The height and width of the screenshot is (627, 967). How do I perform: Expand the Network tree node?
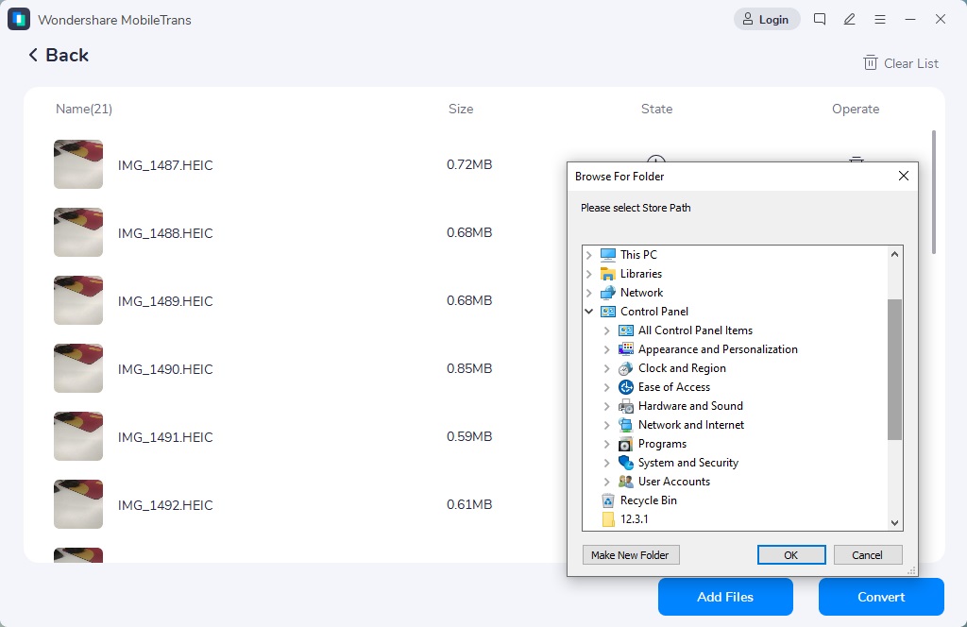tap(589, 292)
